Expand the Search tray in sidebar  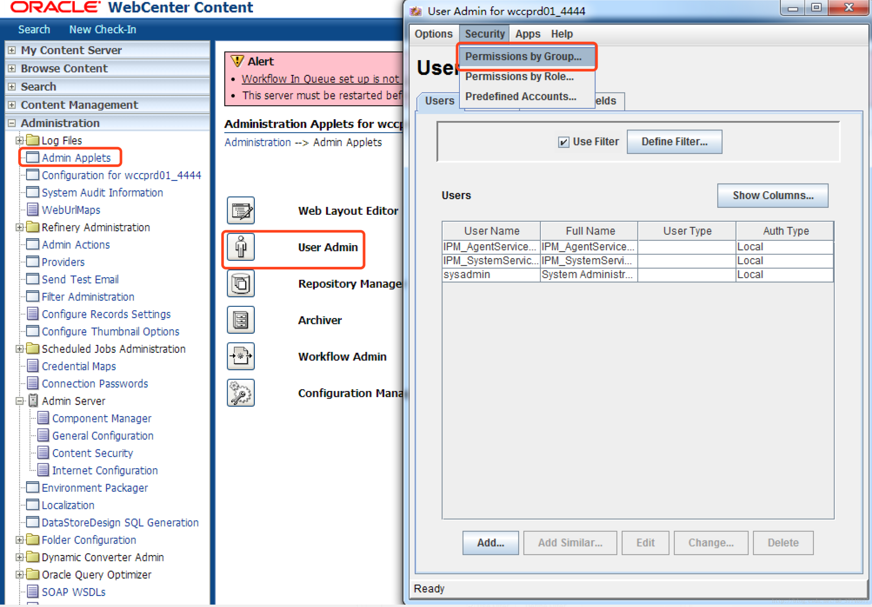pyautogui.click(x=12, y=86)
